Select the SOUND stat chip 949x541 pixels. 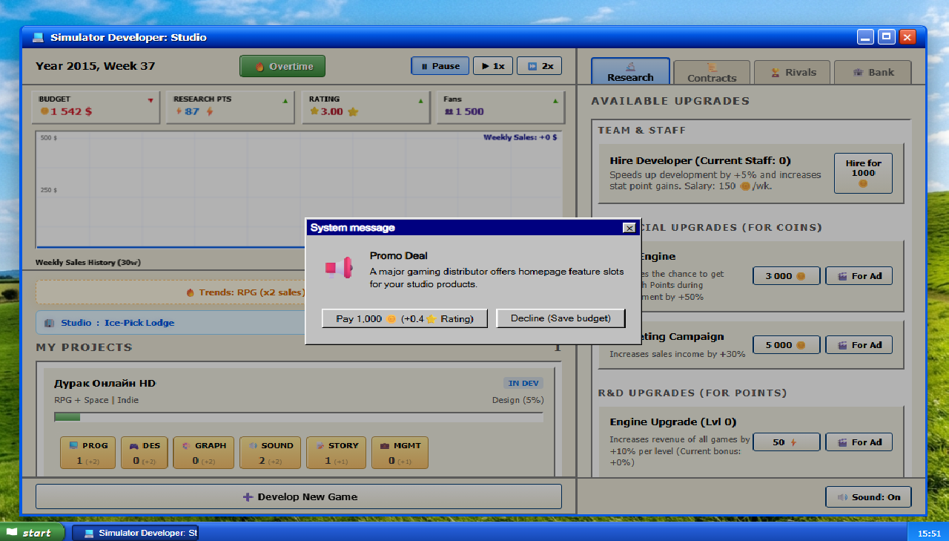pyautogui.click(x=270, y=453)
